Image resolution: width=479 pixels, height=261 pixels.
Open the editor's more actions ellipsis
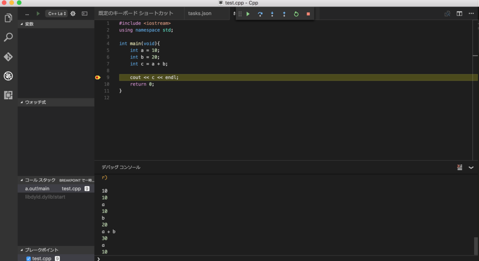tap(472, 14)
